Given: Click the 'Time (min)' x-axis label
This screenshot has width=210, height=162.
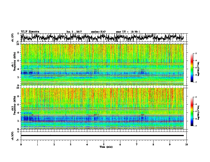Looking at the screenshot, I should [106, 147].
